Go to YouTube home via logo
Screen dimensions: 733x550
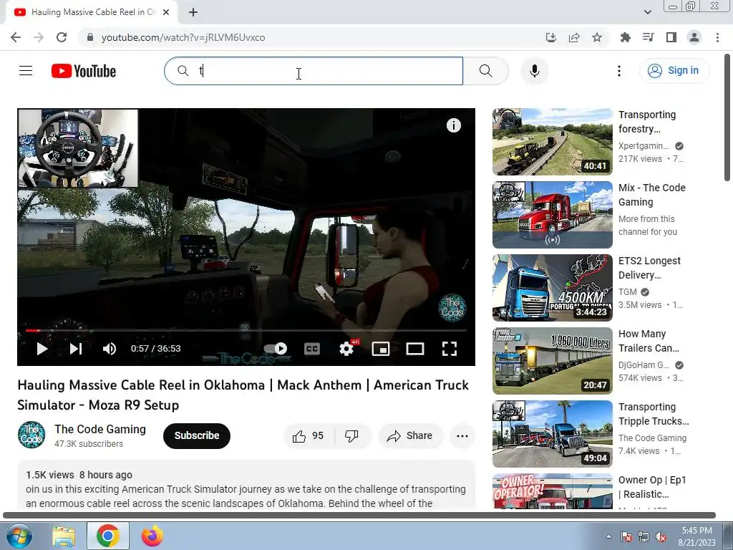[x=84, y=71]
